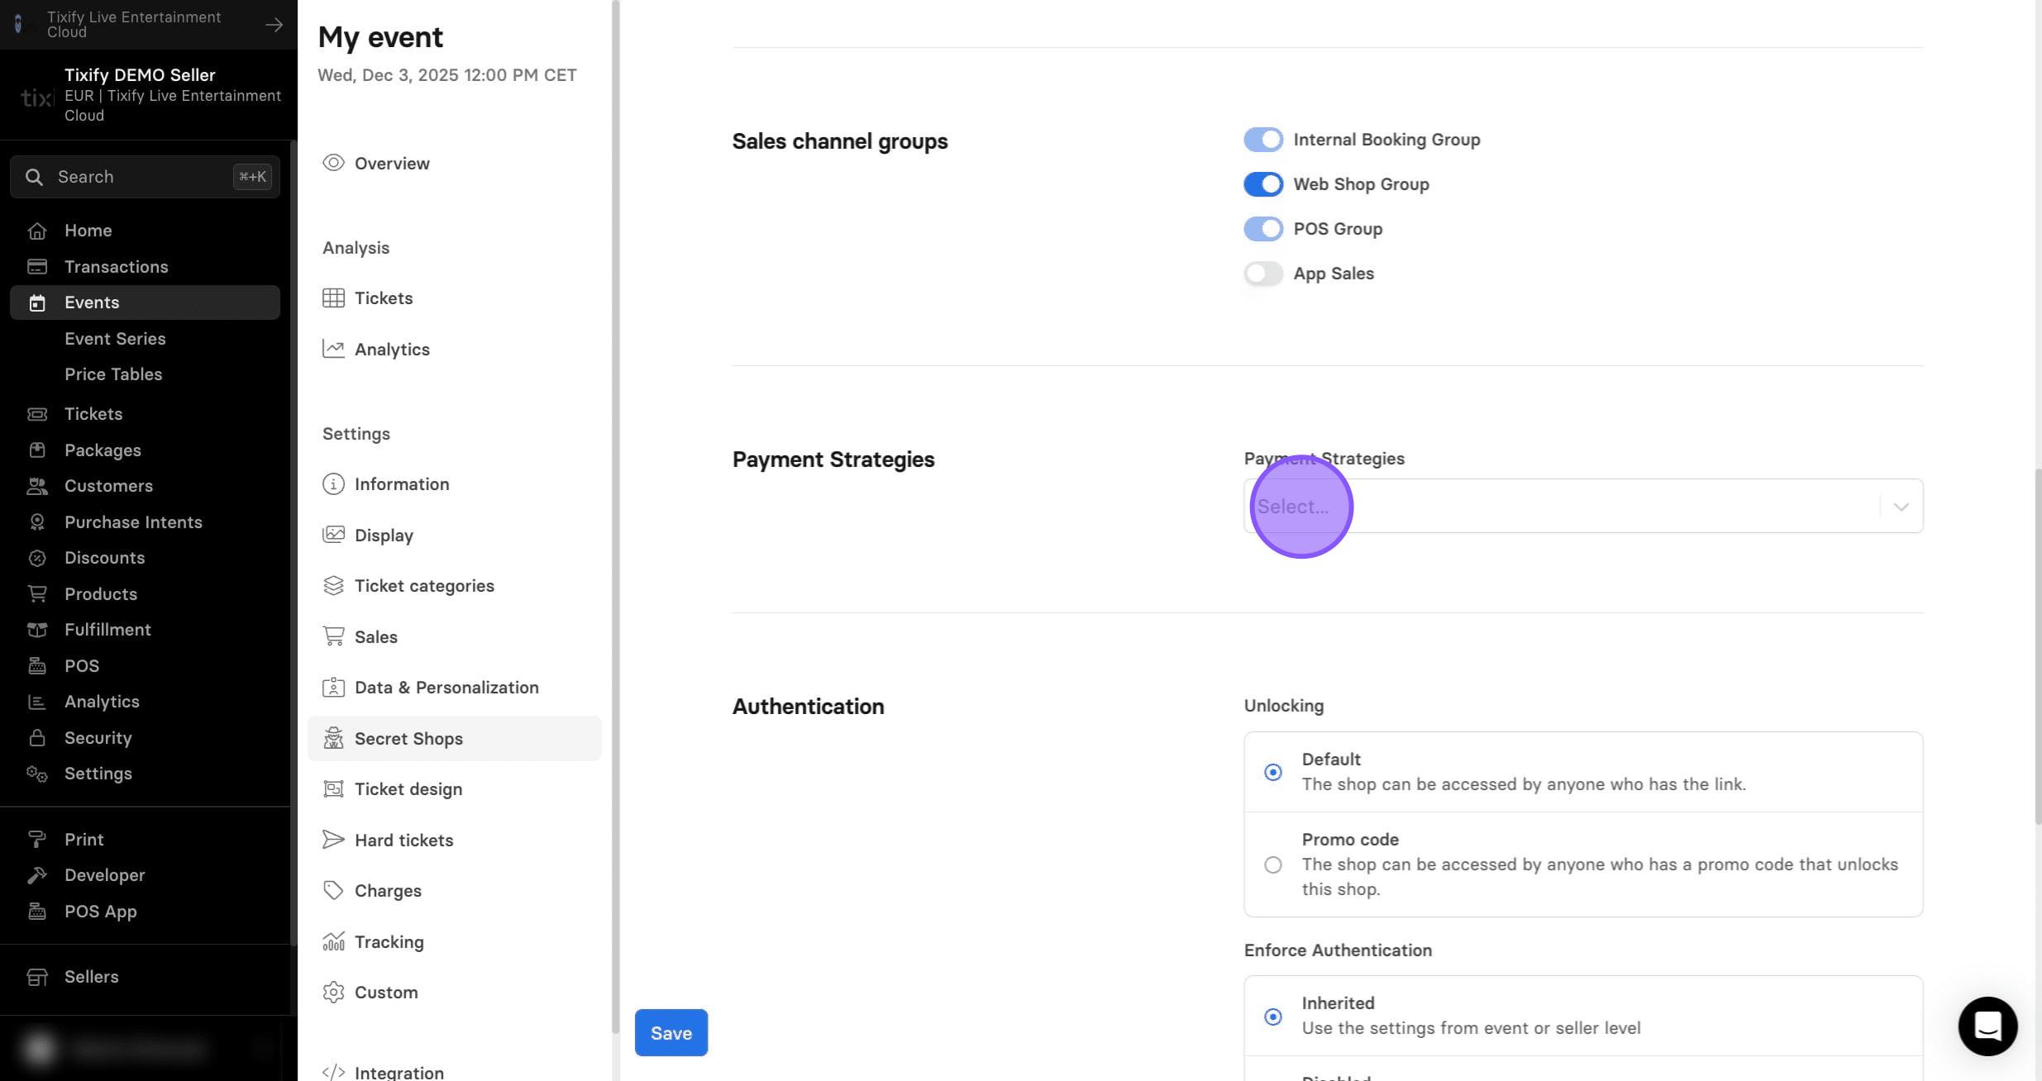2042x1081 pixels.
Task: Click the main page vertical scrollbar
Action: 2038,645
